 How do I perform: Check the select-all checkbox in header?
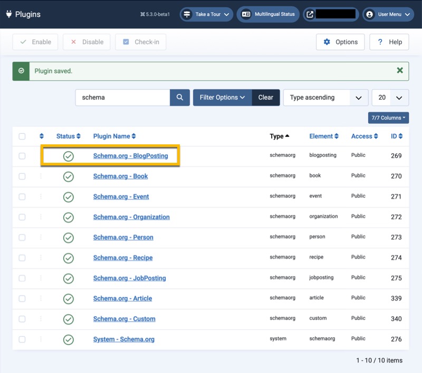(22, 136)
